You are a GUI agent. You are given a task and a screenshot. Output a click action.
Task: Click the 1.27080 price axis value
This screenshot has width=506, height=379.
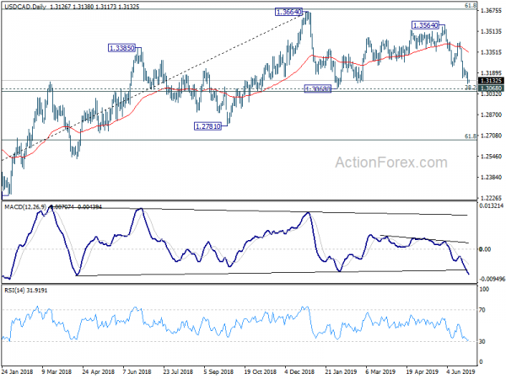click(491, 136)
